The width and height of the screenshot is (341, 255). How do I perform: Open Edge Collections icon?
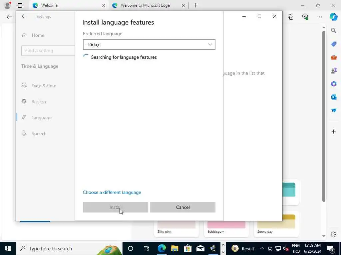290,17
